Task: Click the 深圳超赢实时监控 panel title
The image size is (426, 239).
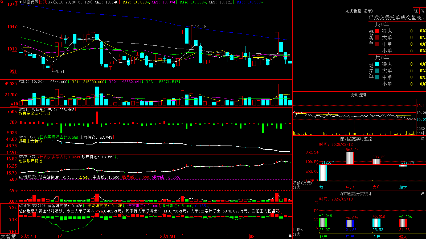Action: click(356, 139)
